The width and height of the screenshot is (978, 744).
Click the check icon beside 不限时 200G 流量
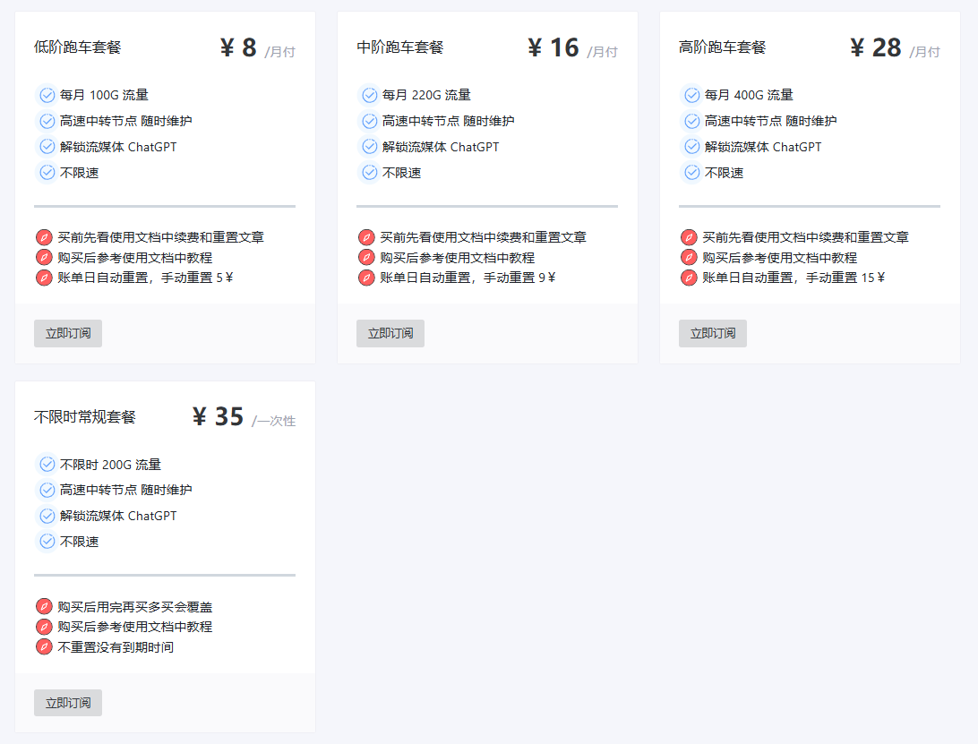pyautogui.click(x=47, y=464)
